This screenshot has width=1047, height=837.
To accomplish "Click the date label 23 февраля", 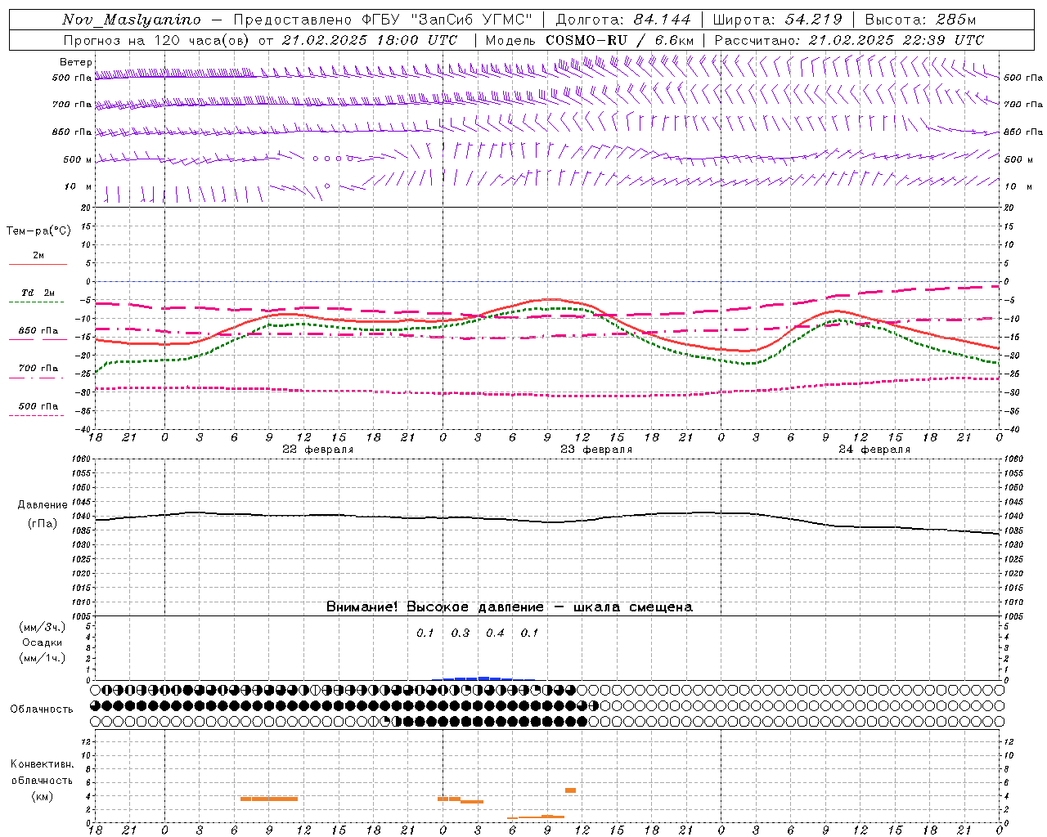I will coord(596,450).
